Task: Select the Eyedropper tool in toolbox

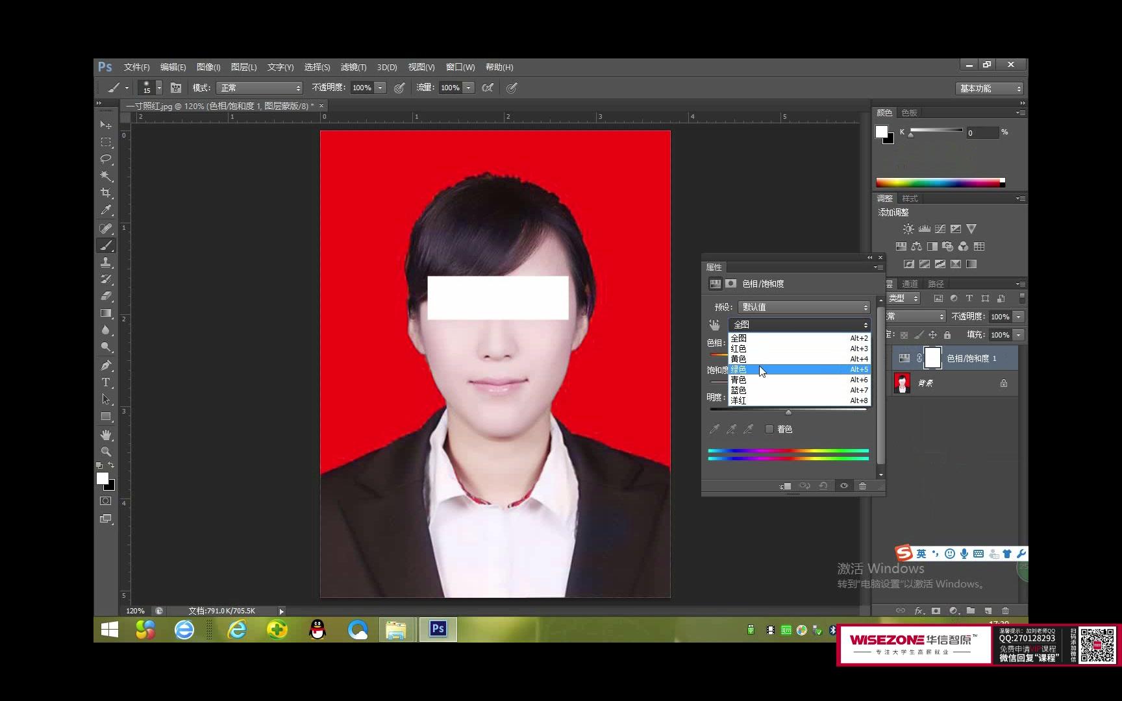Action: (106, 210)
